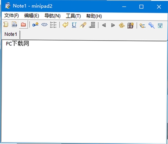Click the dotted grid list icon

53,25
